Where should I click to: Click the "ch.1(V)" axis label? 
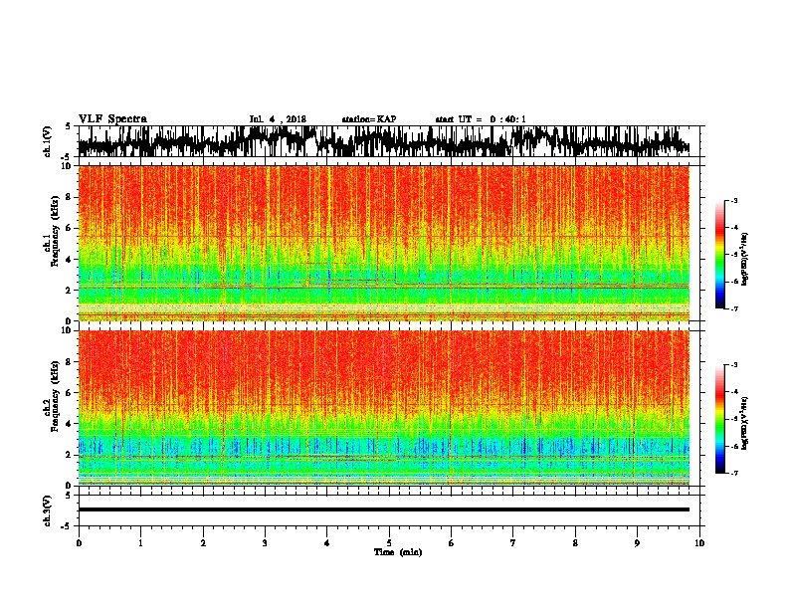coord(47,141)
